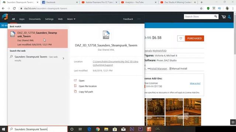Select the Web search filter tab
This screenshot has width=236, height=132.
[x=60, y=19]
